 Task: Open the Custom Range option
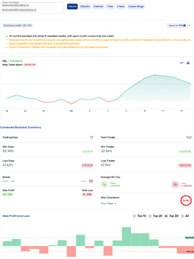136,7
